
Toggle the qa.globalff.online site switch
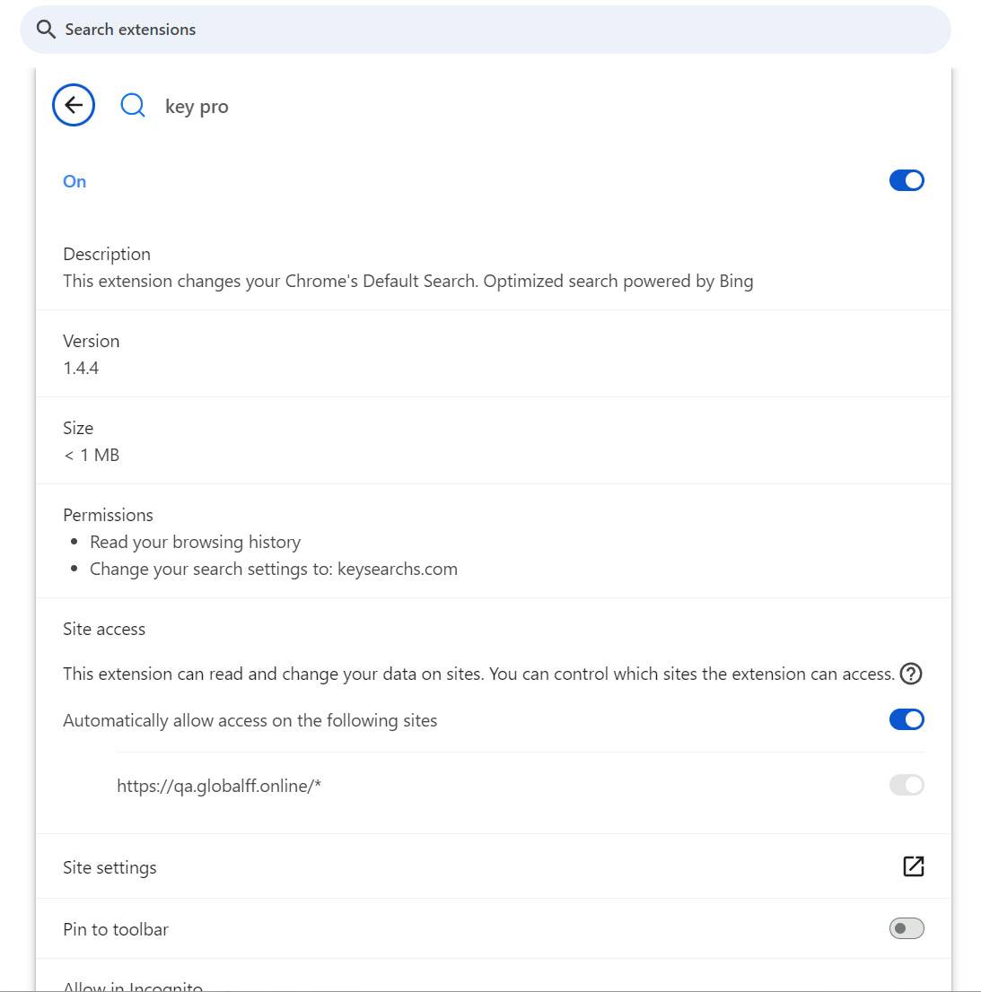(906, 785)
